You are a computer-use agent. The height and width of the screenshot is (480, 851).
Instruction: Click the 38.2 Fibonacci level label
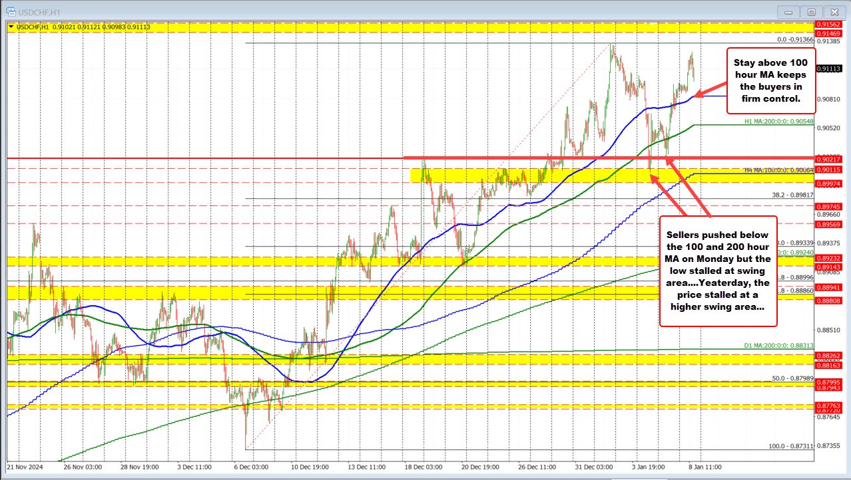point(790,195)
